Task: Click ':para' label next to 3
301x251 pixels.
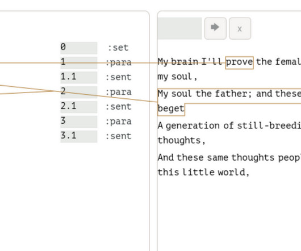Action: coord(119,122)
